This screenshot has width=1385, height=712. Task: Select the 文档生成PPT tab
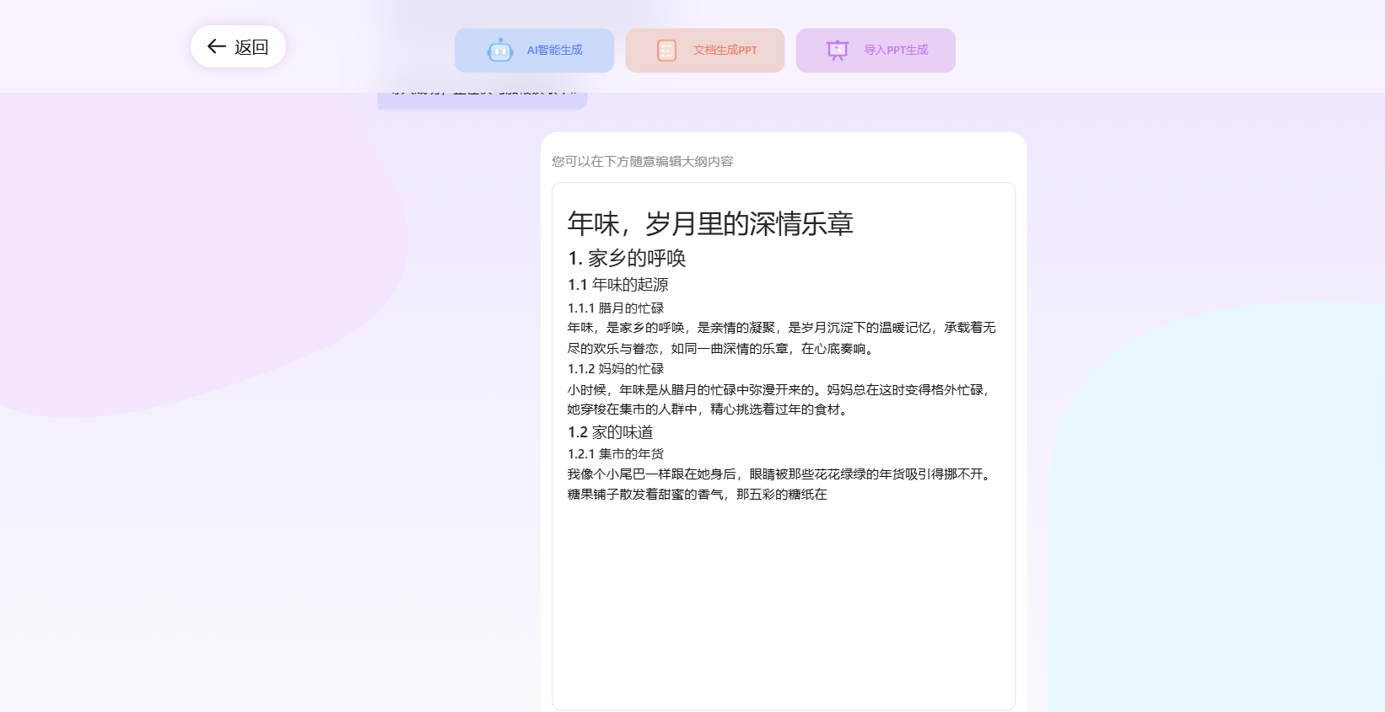[x=705, y=51]
